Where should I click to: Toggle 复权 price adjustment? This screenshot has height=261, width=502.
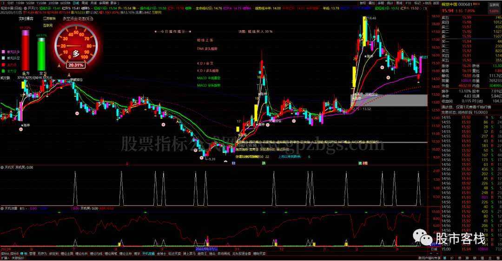pyautogui.click(x=363, y=3)
